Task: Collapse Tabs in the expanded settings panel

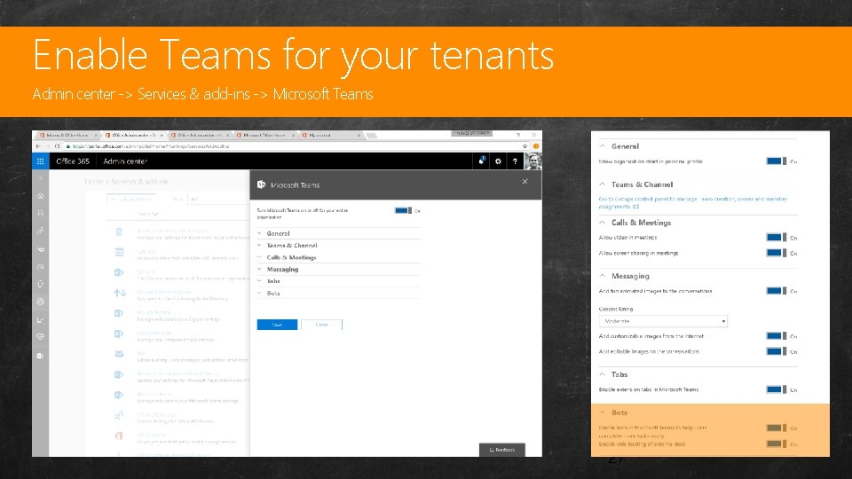Action: pyautogui.click(x=602, y=374)
